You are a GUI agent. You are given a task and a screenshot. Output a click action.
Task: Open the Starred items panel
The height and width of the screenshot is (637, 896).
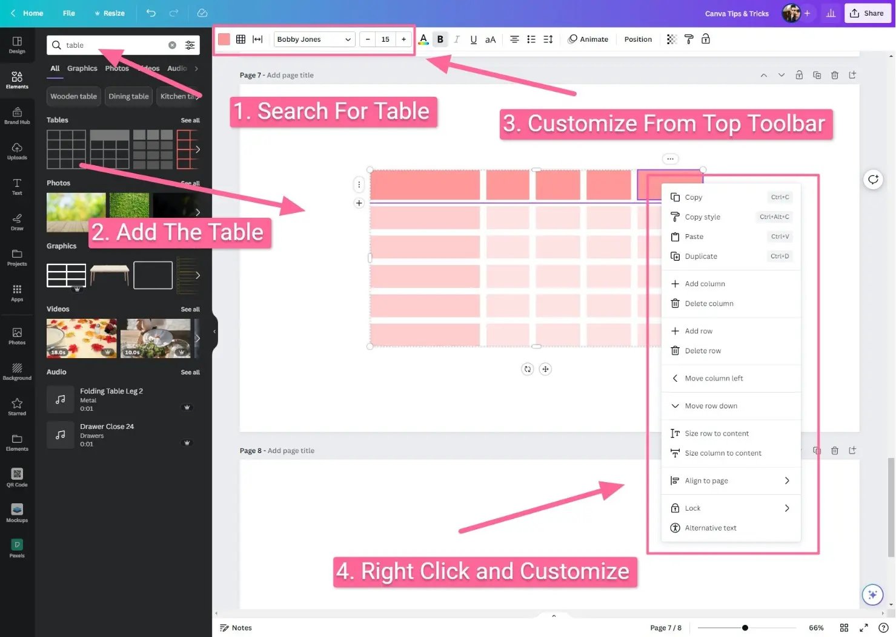[x=17, y=407]
